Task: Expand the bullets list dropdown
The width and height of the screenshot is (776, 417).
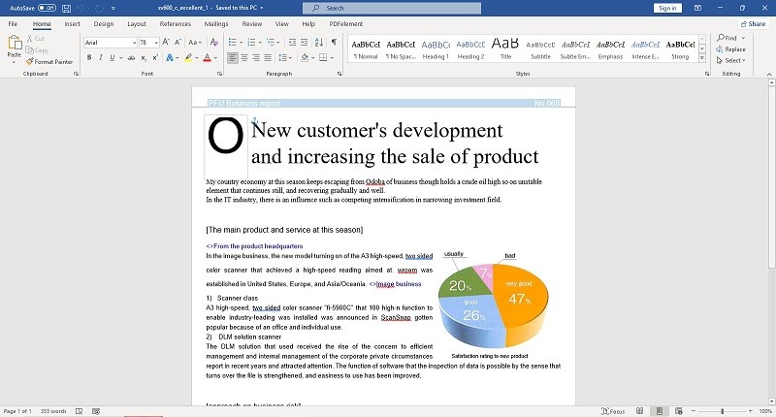Action: pyautogui.click(x=241, y=43)
